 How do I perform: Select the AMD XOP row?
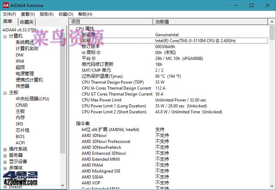[174, 183]
